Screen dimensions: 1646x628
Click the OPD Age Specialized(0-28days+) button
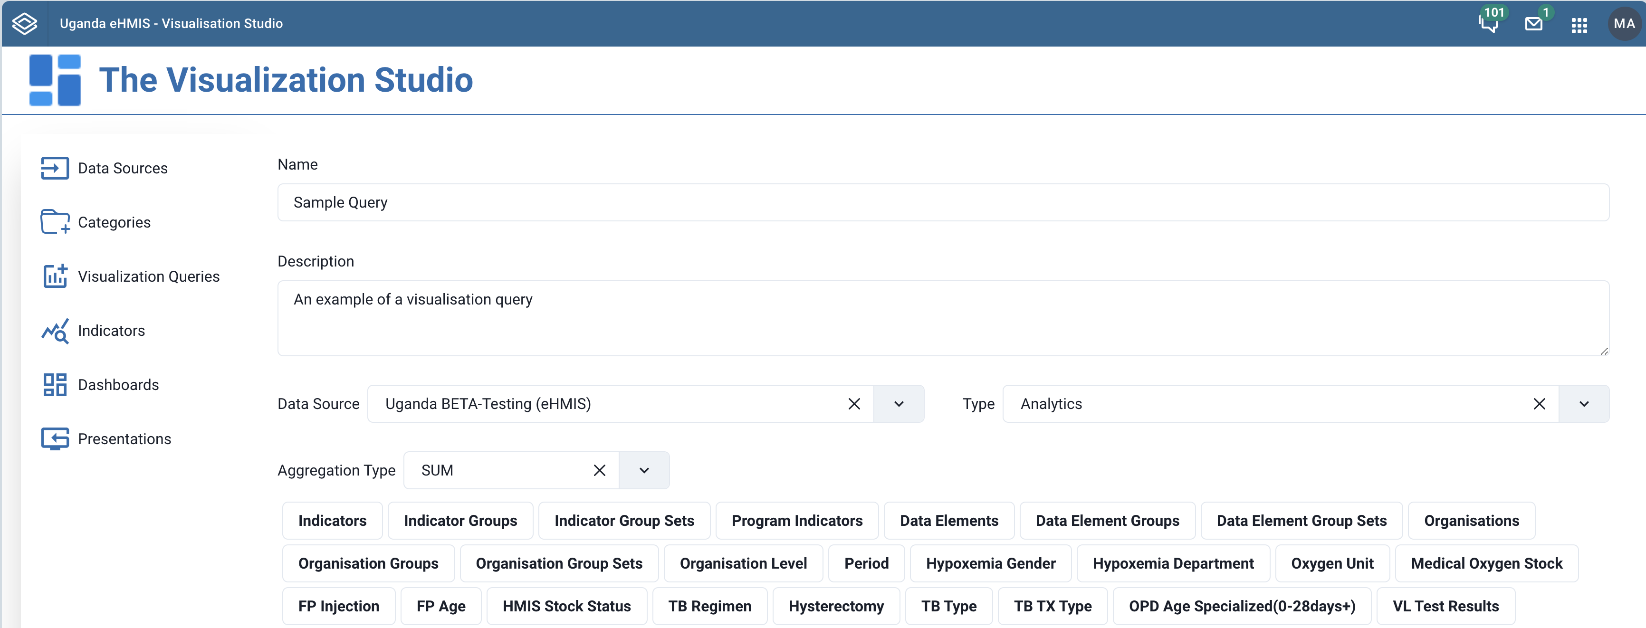[x=1242, y=606]
